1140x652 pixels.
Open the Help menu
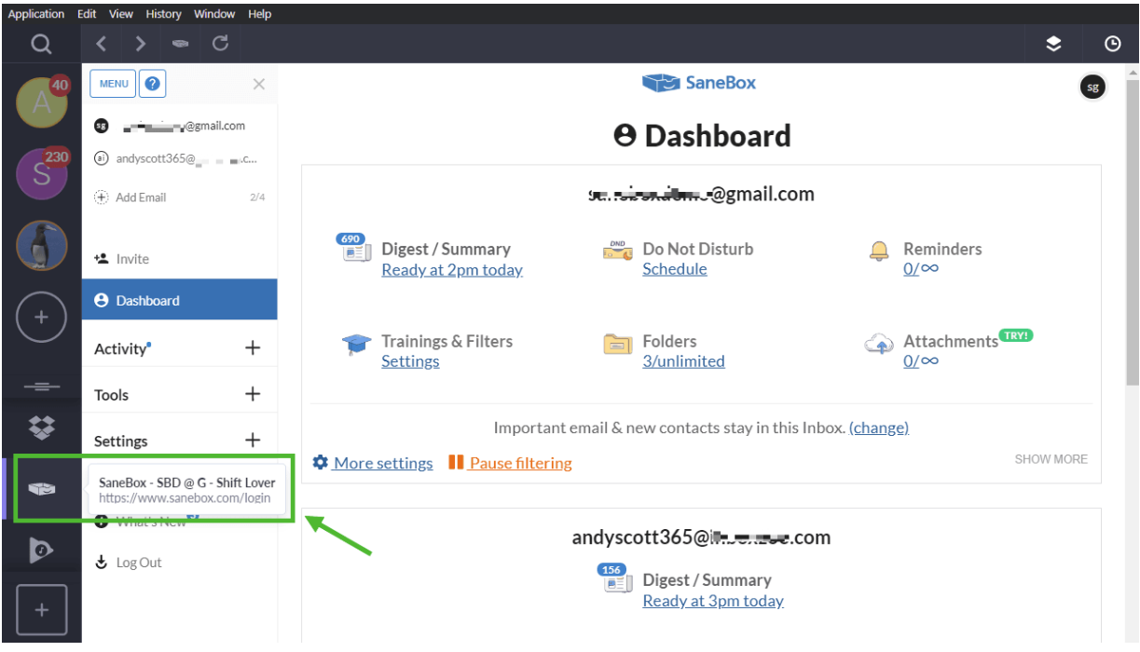[260, 14]
